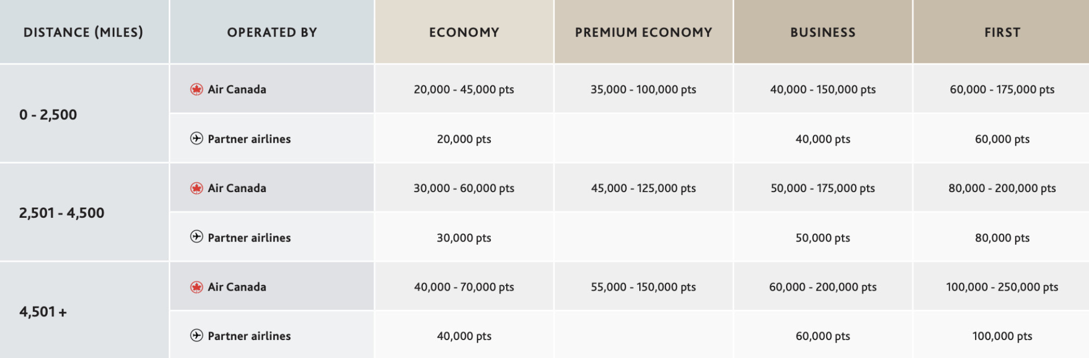Click the Business column header
The image size is (1089, 358).
pyautogui.click(x=823, y=32)
